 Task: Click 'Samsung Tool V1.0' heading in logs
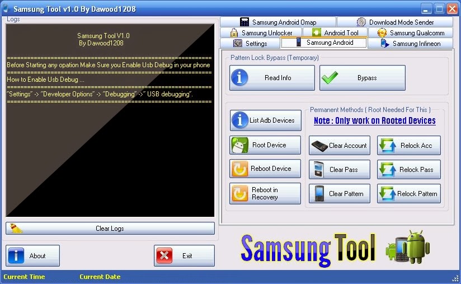[x=103, y=36]
